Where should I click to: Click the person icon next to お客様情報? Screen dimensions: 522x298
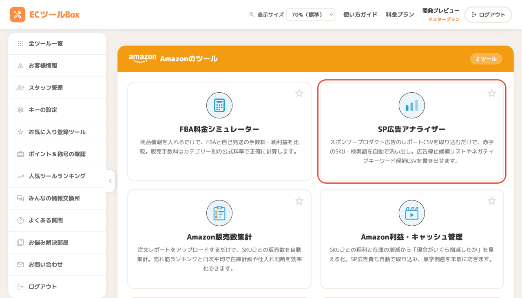20,66
